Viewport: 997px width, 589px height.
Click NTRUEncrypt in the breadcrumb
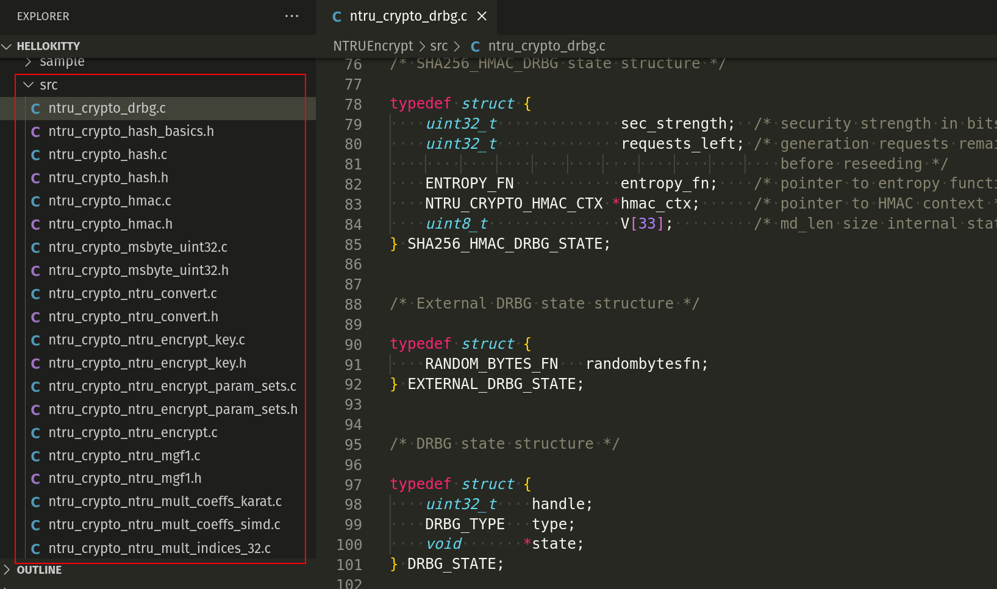373,46
